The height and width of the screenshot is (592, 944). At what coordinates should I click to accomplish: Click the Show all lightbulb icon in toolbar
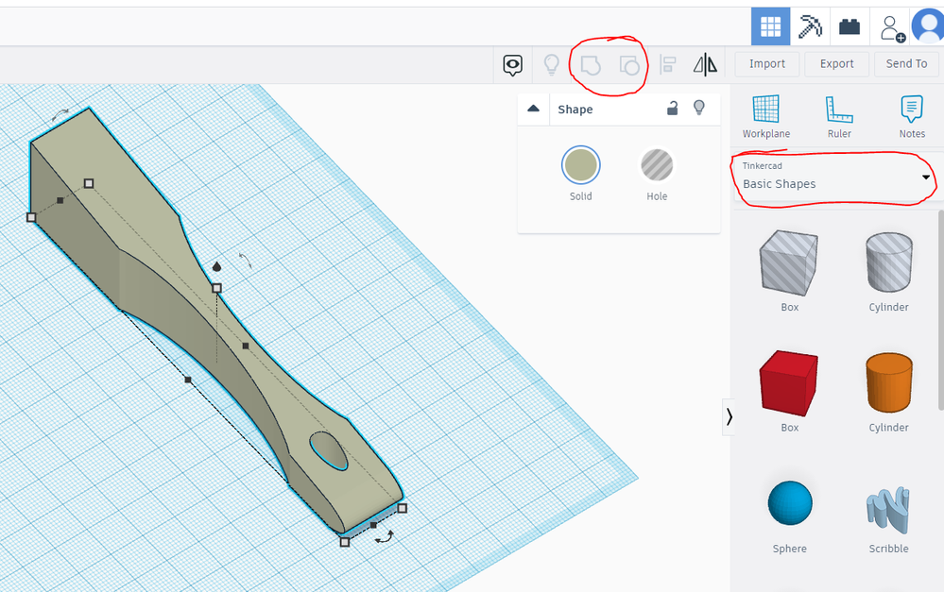point(551,64)
